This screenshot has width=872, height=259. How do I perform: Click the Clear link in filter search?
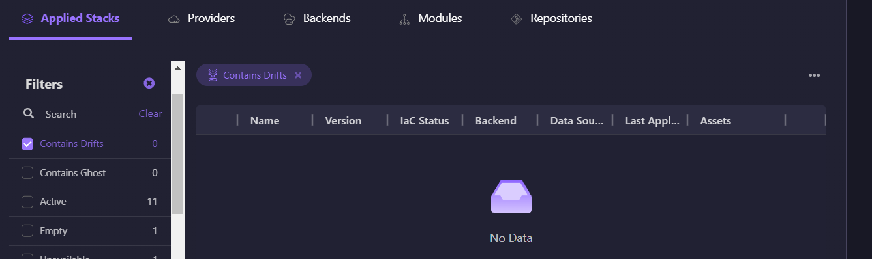[150, 114]
